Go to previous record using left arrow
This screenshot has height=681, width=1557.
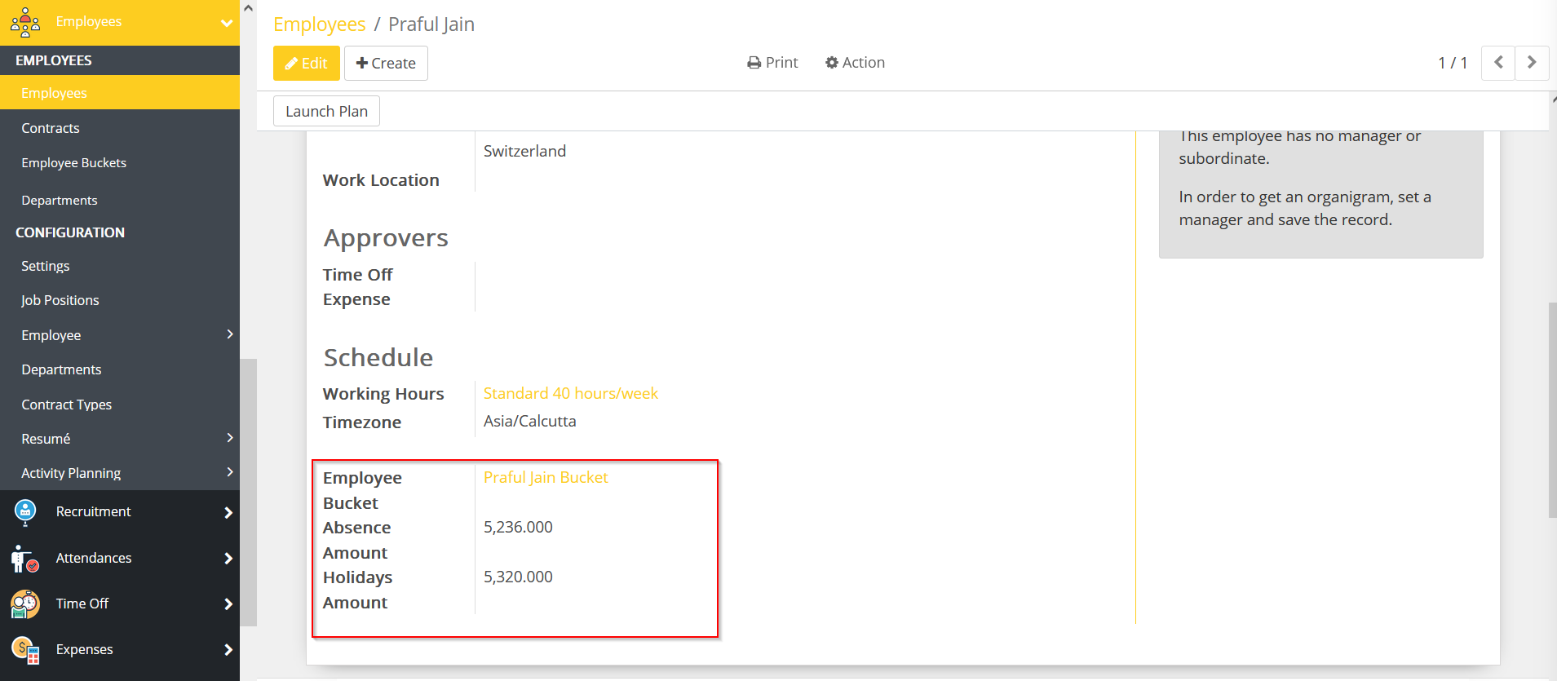1497,63
